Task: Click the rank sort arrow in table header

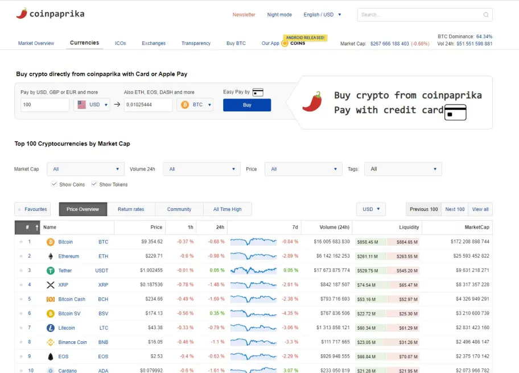Action: tap(37, 227)
